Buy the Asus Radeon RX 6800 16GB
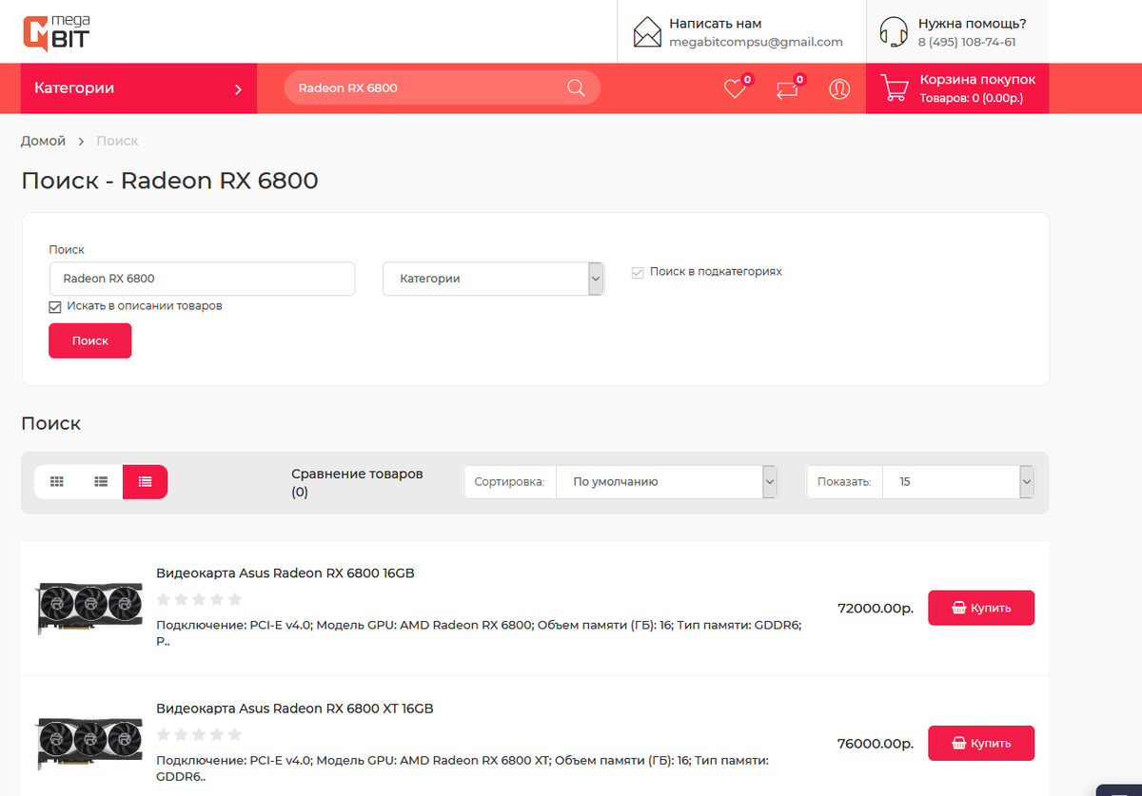Image resolution: width=1142 pixels, height=796 pixels. pos(981,608)
